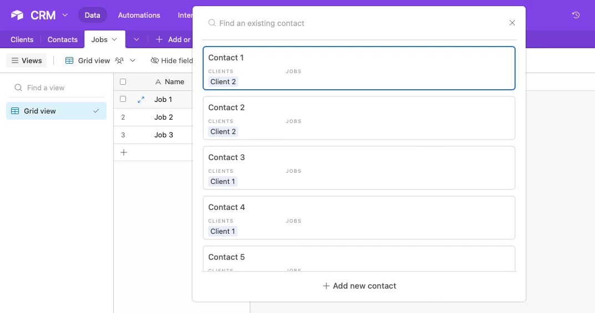Click the hidden-eye Hide fields icon
The width and height of the screenshot is (595, 313).
click(x=155, y=60)
